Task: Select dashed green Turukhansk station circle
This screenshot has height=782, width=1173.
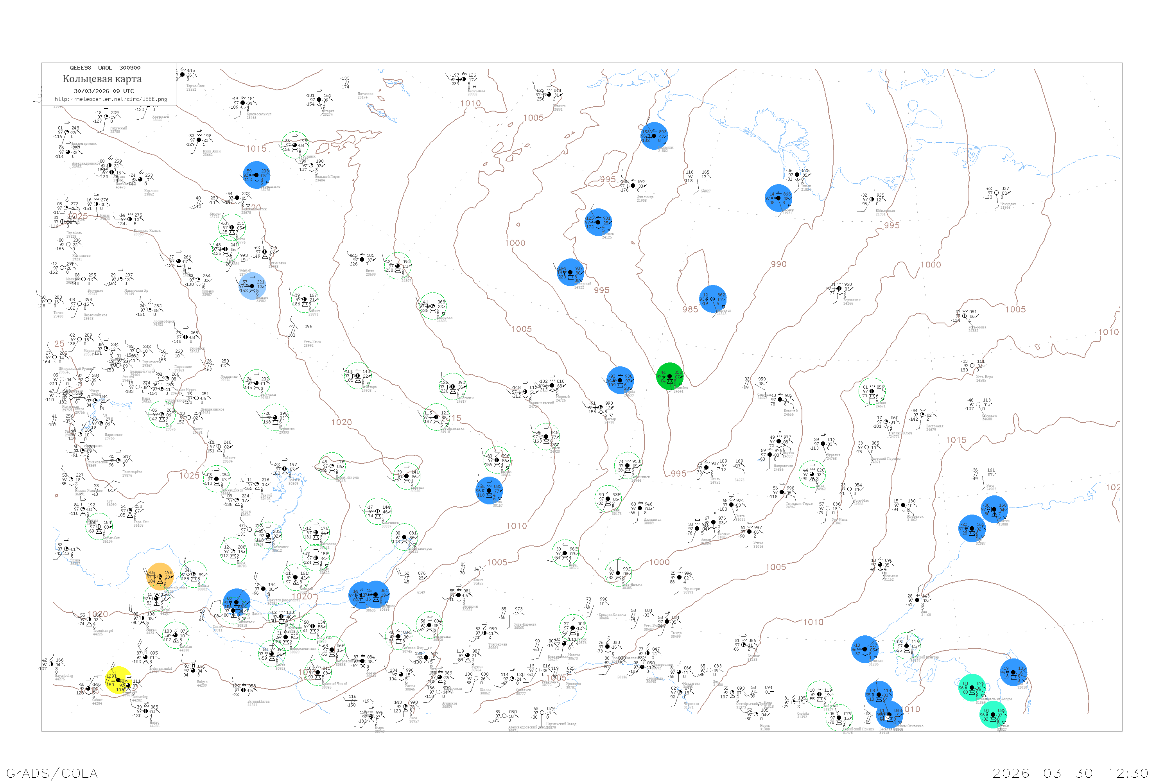Action: coord(295,145)
